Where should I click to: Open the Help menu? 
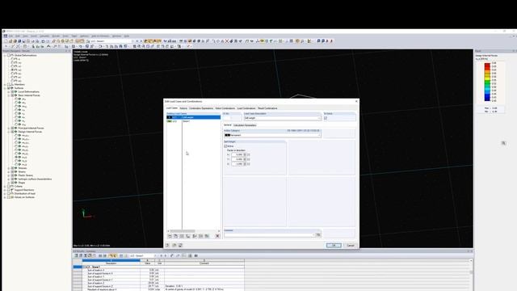click(127, 36)
